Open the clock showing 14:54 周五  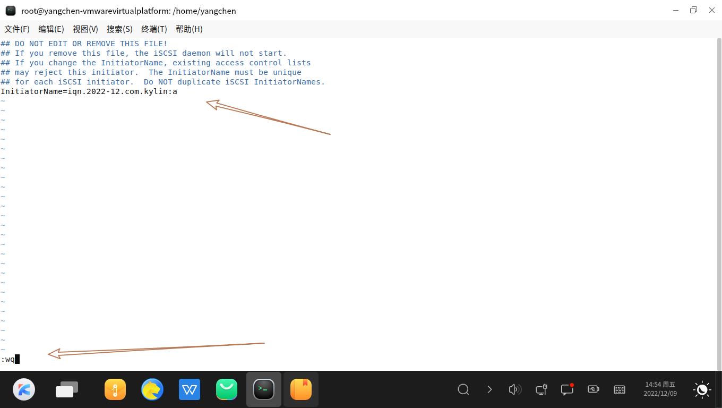(x=660, y=389)
